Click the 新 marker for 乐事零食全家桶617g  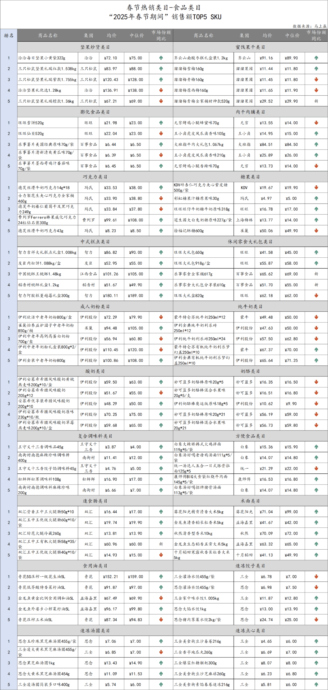[x=316, y=274]
